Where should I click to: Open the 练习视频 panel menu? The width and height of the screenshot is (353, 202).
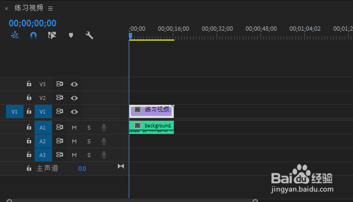pos(50,8)
